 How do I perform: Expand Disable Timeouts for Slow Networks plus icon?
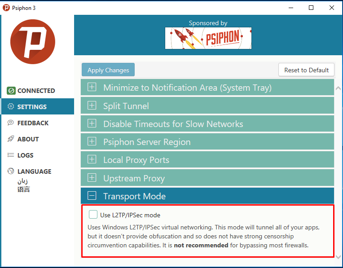pos(92,123)
